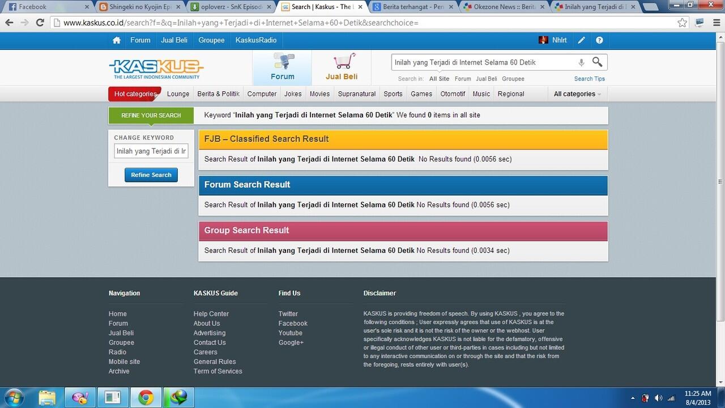This screenshot has height=408, width=725.
Task: Open the Berita & Politik category
Action: (219, 94)
